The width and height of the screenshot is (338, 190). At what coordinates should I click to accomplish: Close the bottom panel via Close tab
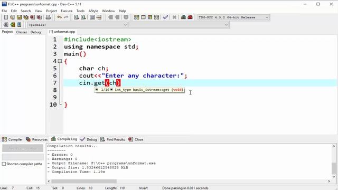tap(136, 139)
